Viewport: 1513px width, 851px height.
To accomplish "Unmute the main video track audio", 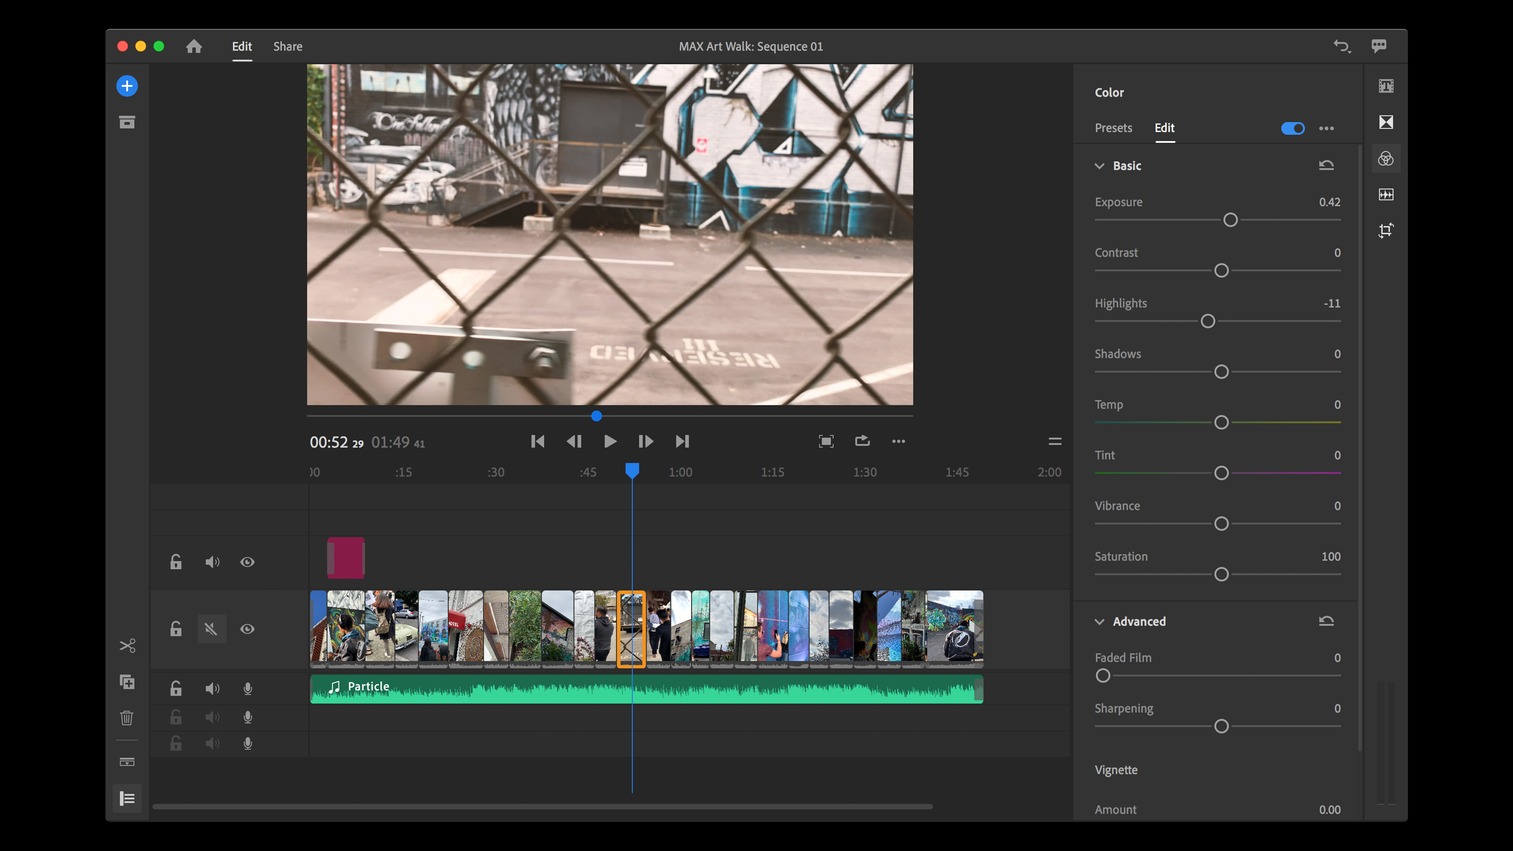I will click(x=212, y=629).
